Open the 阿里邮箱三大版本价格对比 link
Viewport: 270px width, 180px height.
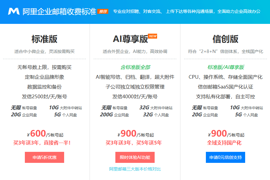coord(135,169)
